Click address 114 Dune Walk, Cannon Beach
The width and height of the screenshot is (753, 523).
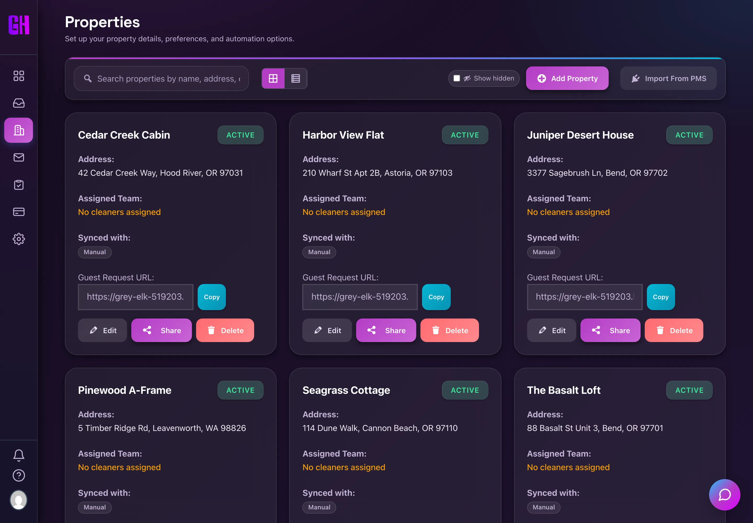pos(380,428)
